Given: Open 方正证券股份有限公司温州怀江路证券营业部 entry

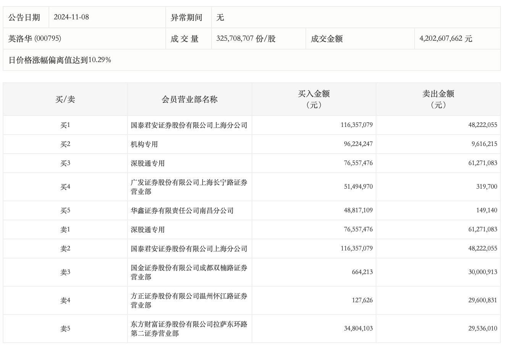Looking at the screenshot, I should [189, 300].
